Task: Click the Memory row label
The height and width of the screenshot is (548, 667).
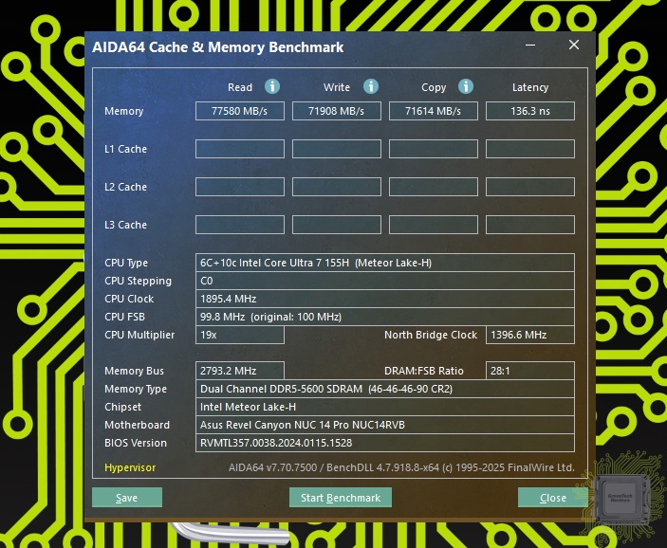Action: (x=123, y=111)
